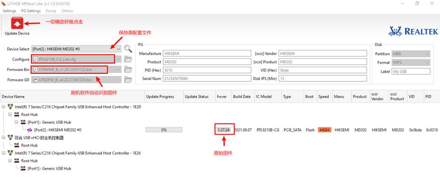Click the Product MD202 field

pos(207,62)
